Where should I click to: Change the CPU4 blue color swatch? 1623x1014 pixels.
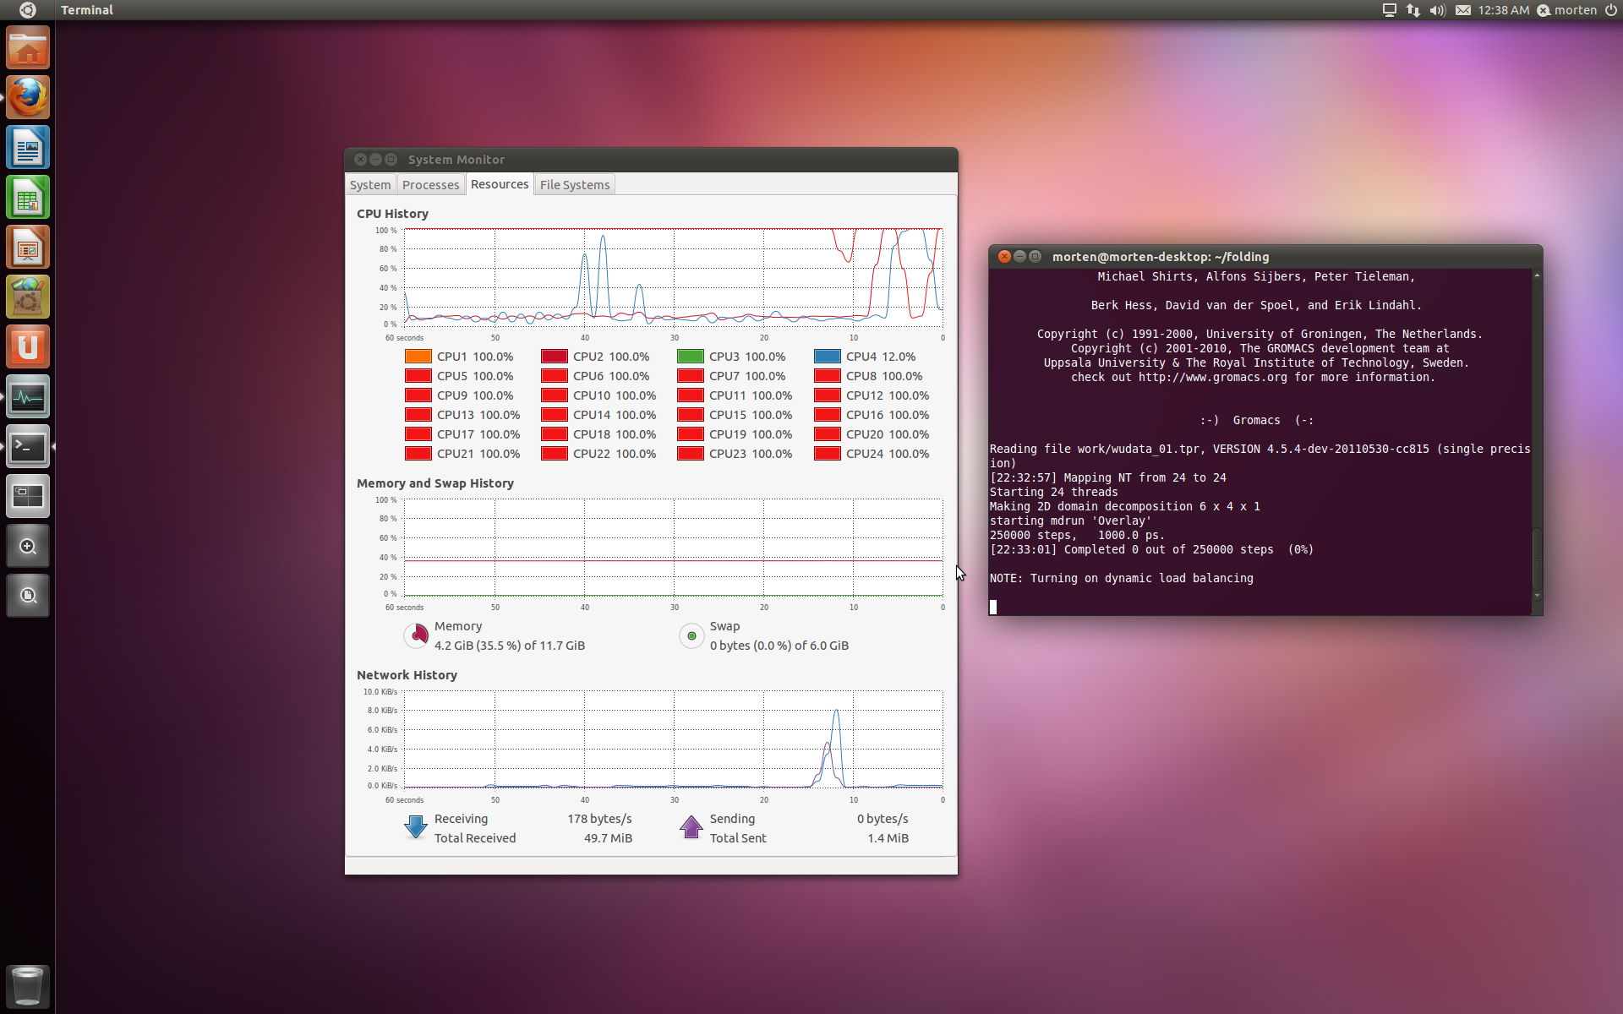pos(828,357)
